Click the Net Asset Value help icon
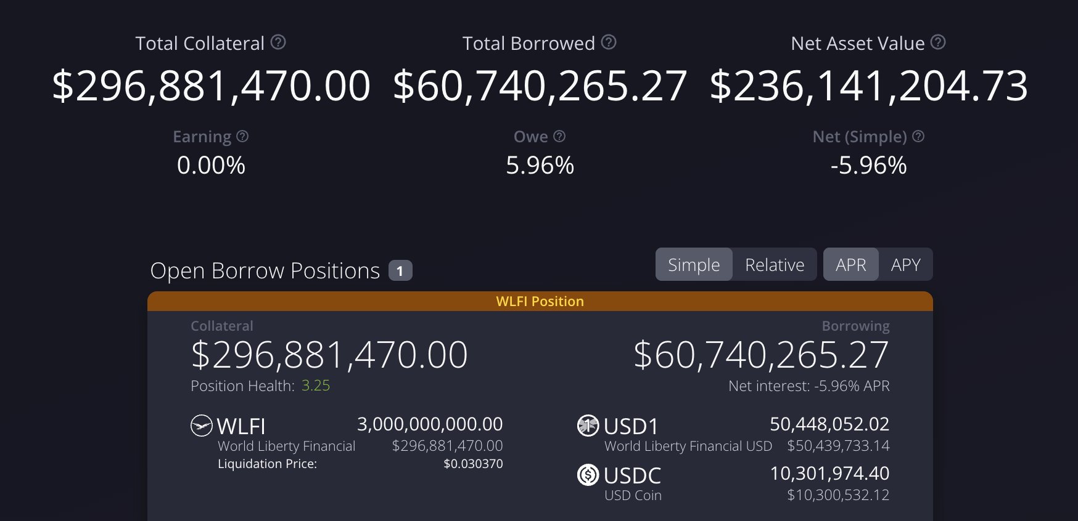 938,42
